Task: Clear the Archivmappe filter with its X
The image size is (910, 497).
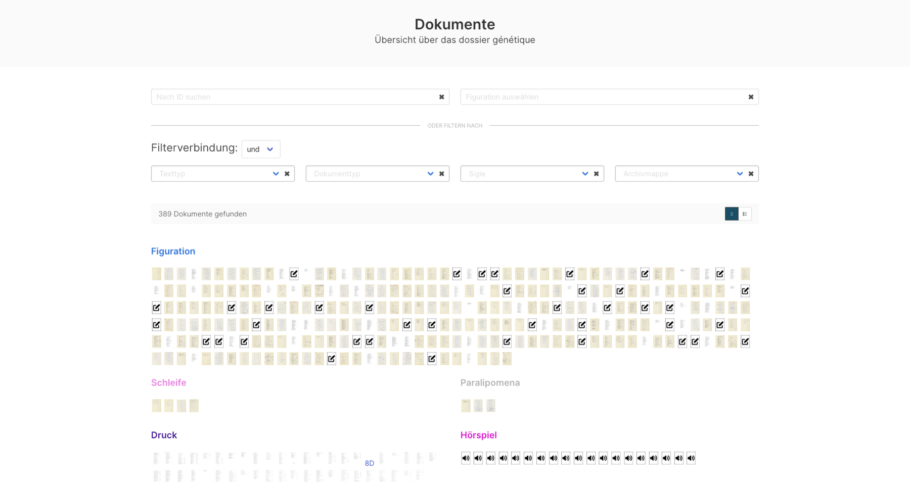Action: [x=751, y=174]
